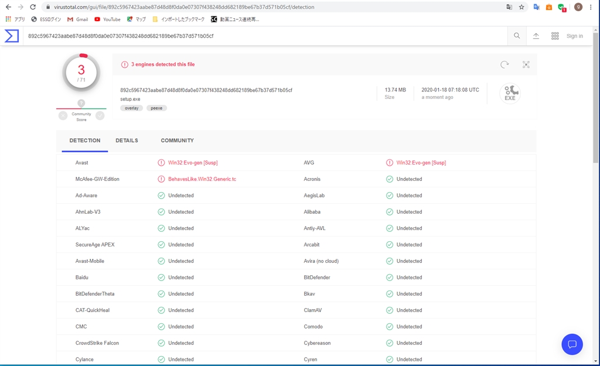
Task: Click the translate page icon
Action: [x=509, y=7]
